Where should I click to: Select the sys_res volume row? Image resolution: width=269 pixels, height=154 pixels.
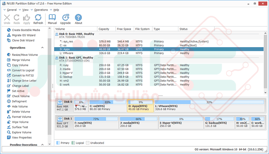tap(159, 41)
